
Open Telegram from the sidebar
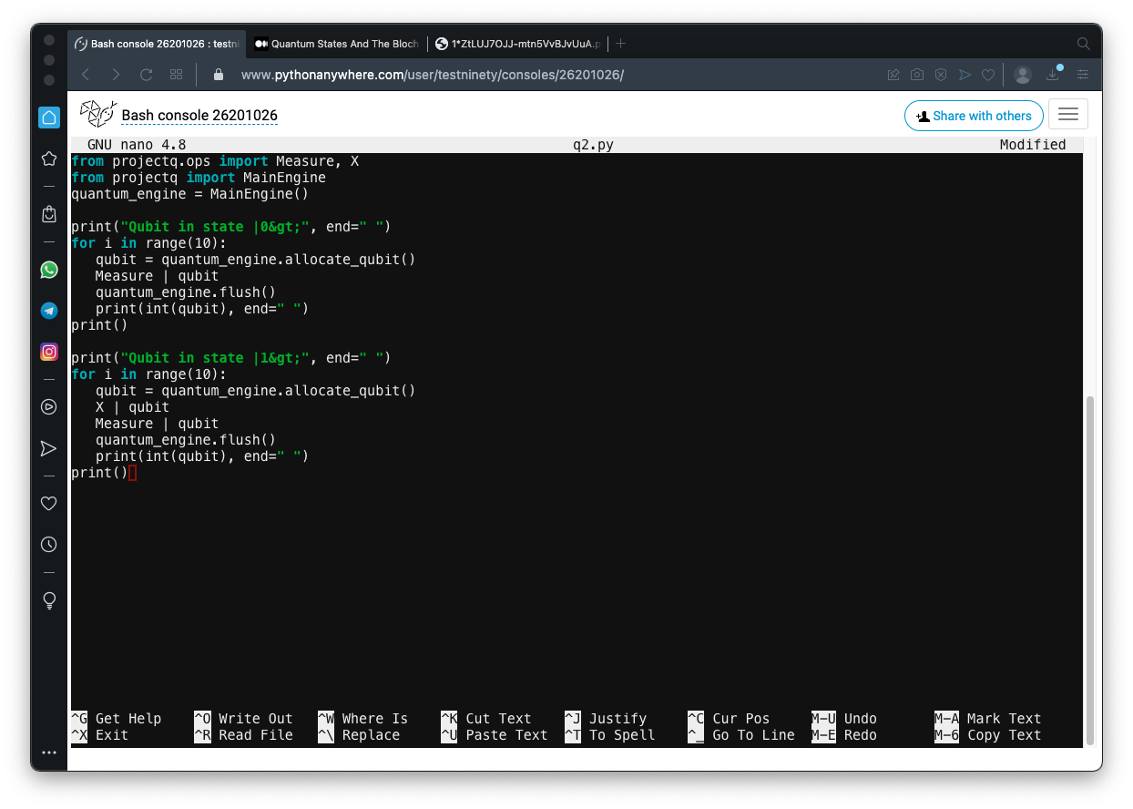(x=49, y=311)
